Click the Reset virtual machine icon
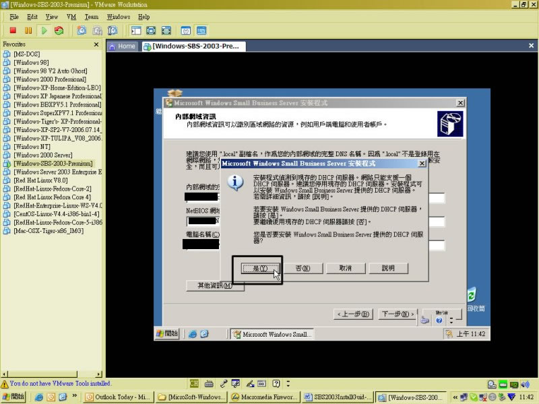The height and width of the screenshot is (404, 539). click(59, 30)
